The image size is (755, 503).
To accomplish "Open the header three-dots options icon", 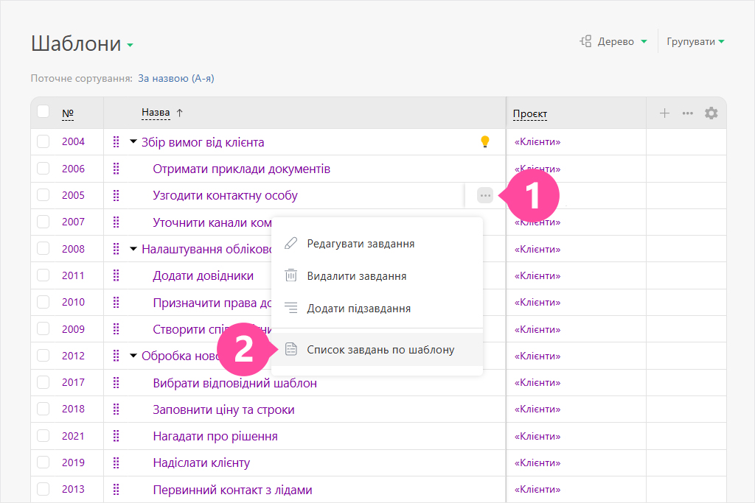I will coord(687,113).
